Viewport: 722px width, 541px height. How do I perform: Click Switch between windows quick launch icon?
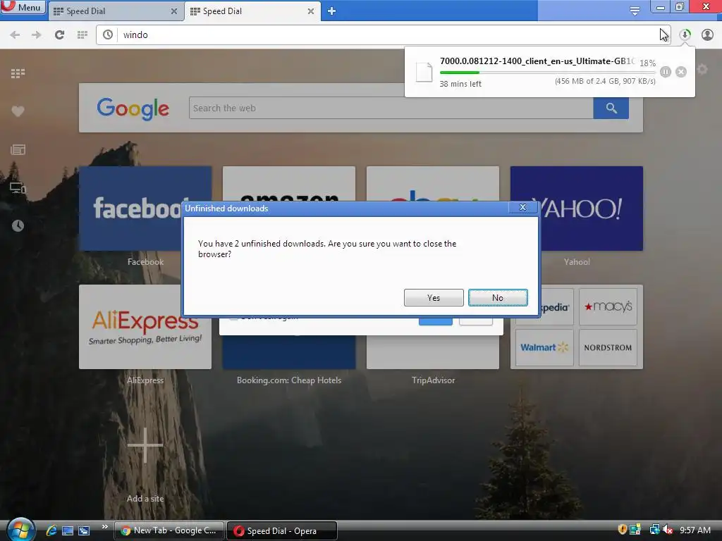pos(84,530)
